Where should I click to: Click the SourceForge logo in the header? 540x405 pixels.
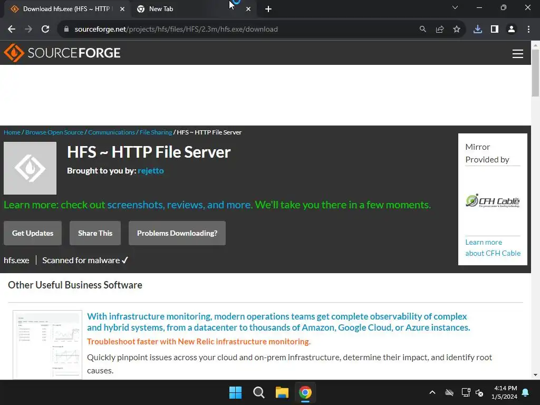tap(62, 53)
